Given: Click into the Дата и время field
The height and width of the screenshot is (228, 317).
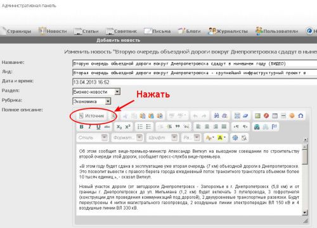Looking at the screenshot, I should point(195,82).
